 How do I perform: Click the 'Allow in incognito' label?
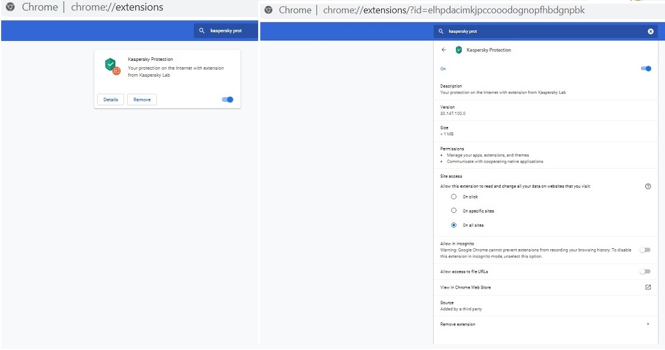coord(457,244)
